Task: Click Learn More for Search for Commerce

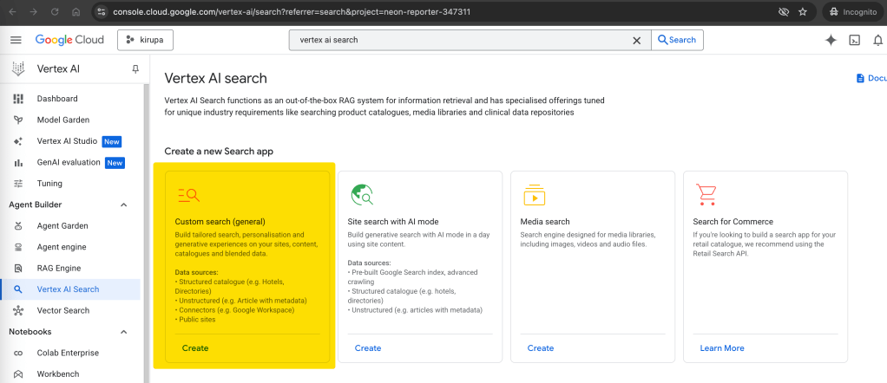Action: click(x=722, y=347)
